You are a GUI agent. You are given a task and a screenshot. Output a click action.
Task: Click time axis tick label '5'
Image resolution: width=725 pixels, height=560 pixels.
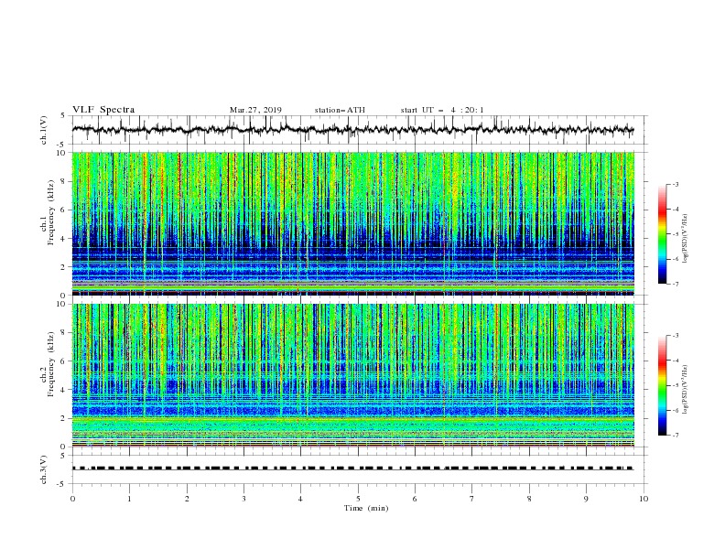click(358, 499)
